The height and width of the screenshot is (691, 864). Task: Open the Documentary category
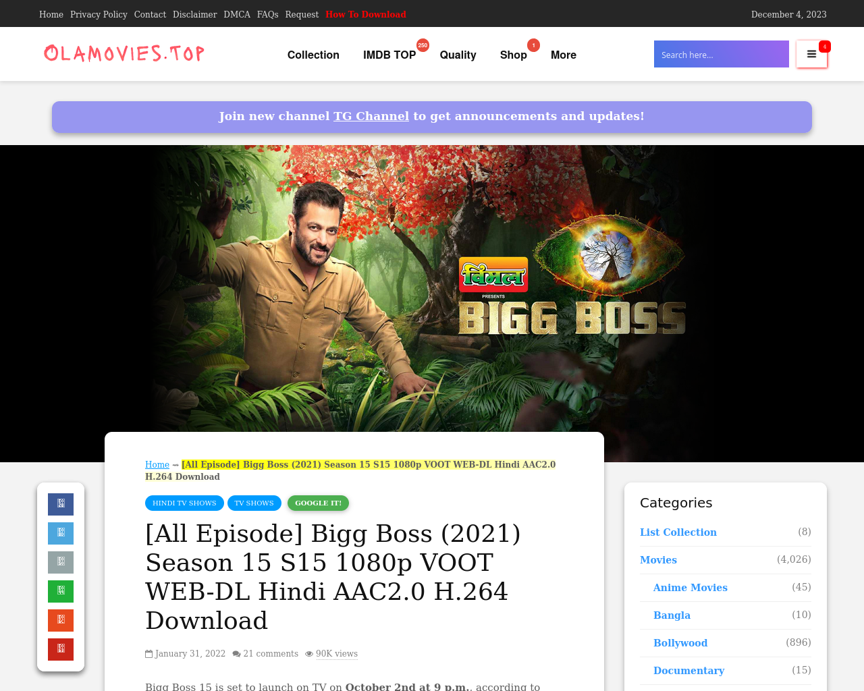(688, 671)
